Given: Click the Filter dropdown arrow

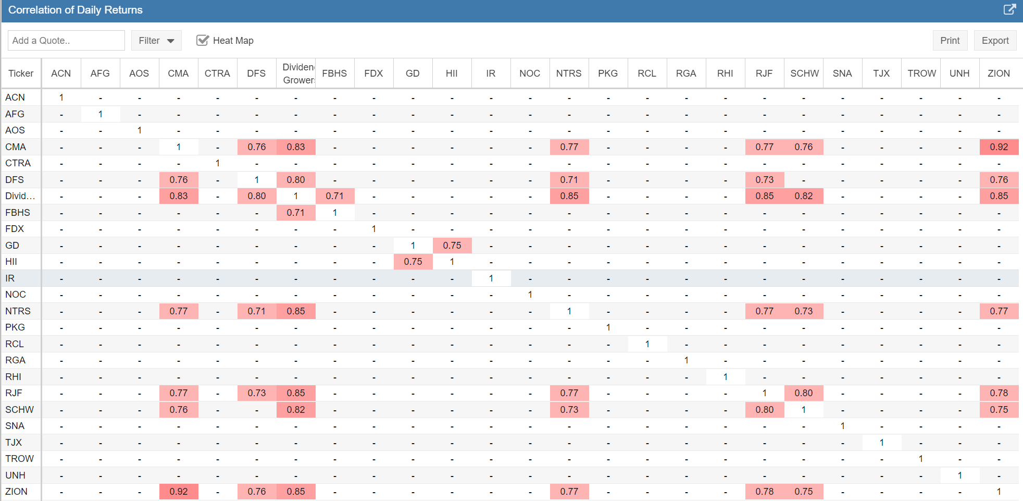Looking at the screenshot, I should (x=170, y=41).
